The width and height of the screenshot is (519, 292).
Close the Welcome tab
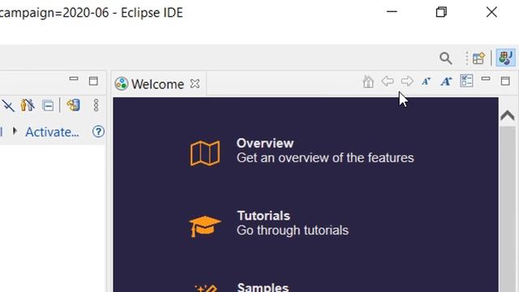(x=195, y=84)
